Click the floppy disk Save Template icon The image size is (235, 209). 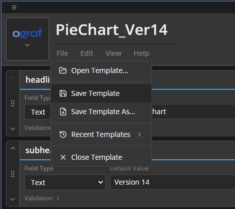point(63,93)
